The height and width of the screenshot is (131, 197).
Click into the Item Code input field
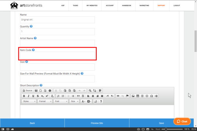click(58, 56)
